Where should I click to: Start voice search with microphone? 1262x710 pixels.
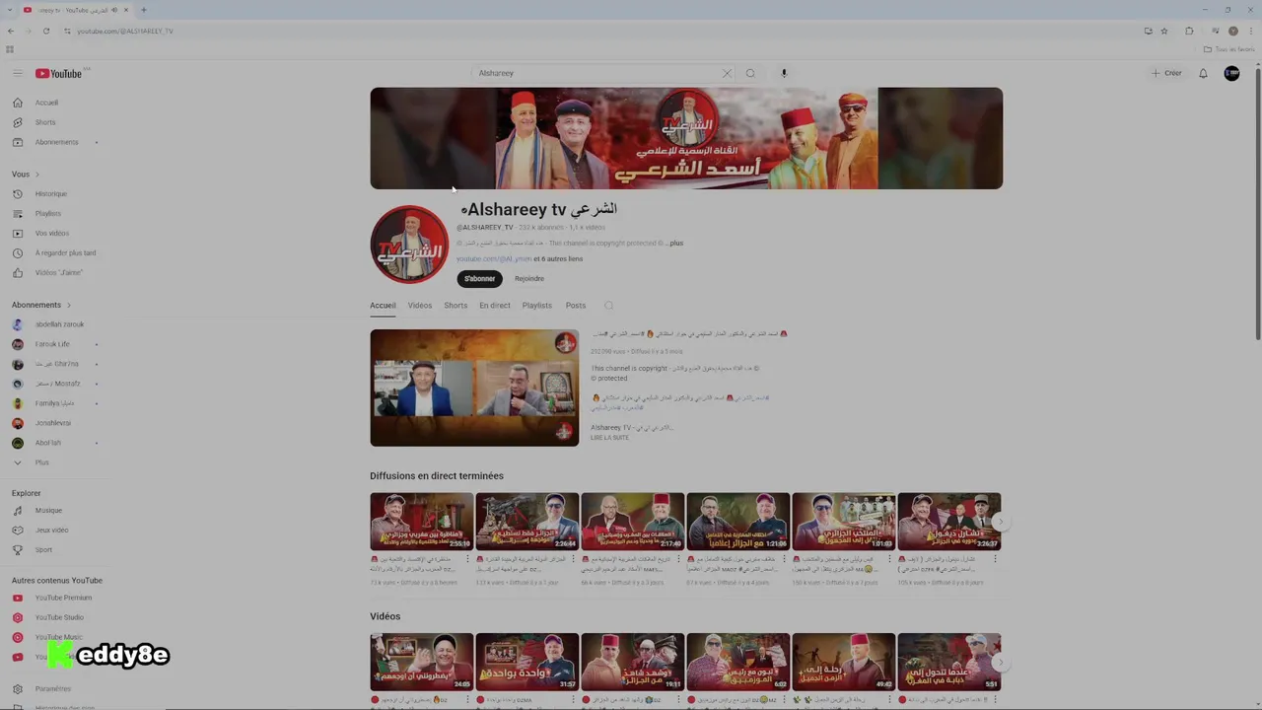pos(784,73)
